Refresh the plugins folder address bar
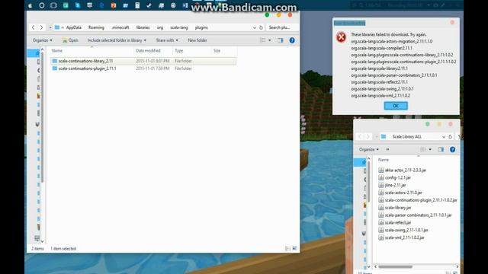Screen dimensions: 488x274 pos(261,27)
